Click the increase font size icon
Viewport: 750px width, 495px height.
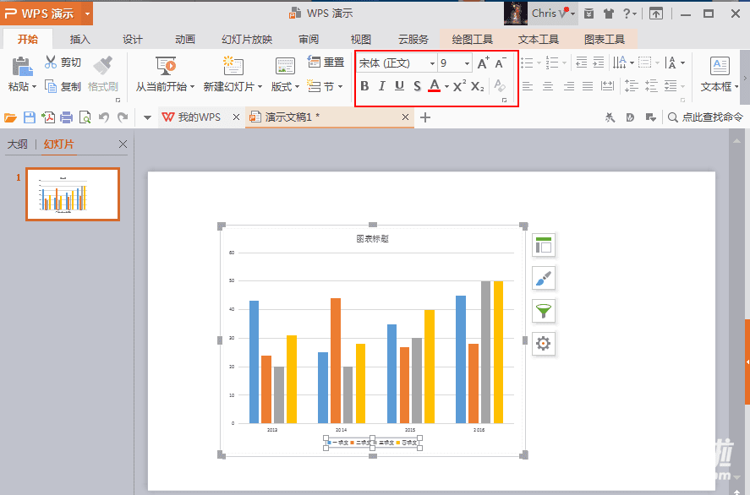[x=483, y=63]
